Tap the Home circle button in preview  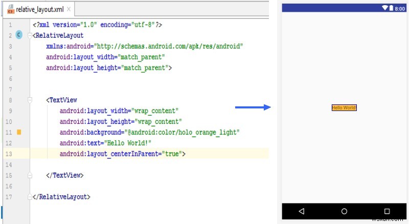(x=344, y=211)
